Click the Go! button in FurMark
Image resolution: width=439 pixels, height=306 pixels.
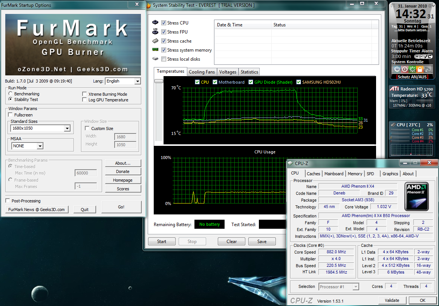click(121, 207)
